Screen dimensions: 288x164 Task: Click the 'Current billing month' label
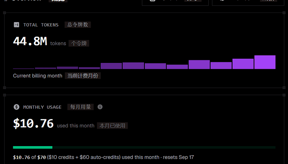(x=38, y=76)
